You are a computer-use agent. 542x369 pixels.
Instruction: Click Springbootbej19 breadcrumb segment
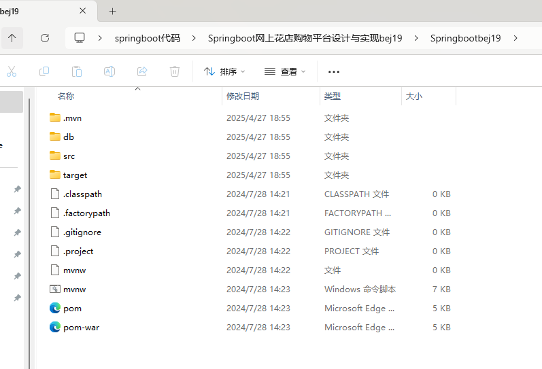(x=465, y=38)
